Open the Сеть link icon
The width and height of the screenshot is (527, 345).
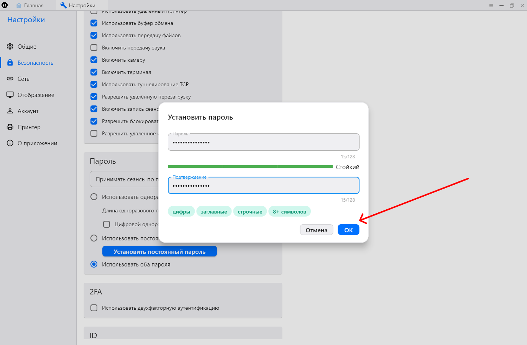10,79
